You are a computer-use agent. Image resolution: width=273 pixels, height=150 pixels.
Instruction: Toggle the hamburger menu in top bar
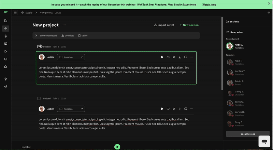[x=15, y=13]
